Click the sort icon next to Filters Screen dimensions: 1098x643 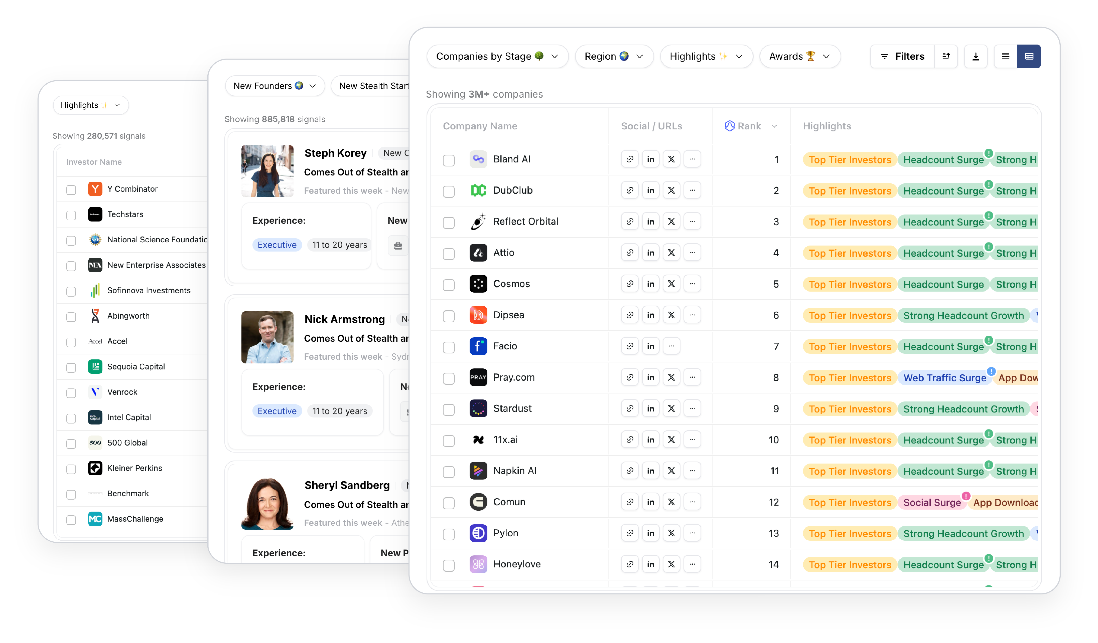(946, 56)
